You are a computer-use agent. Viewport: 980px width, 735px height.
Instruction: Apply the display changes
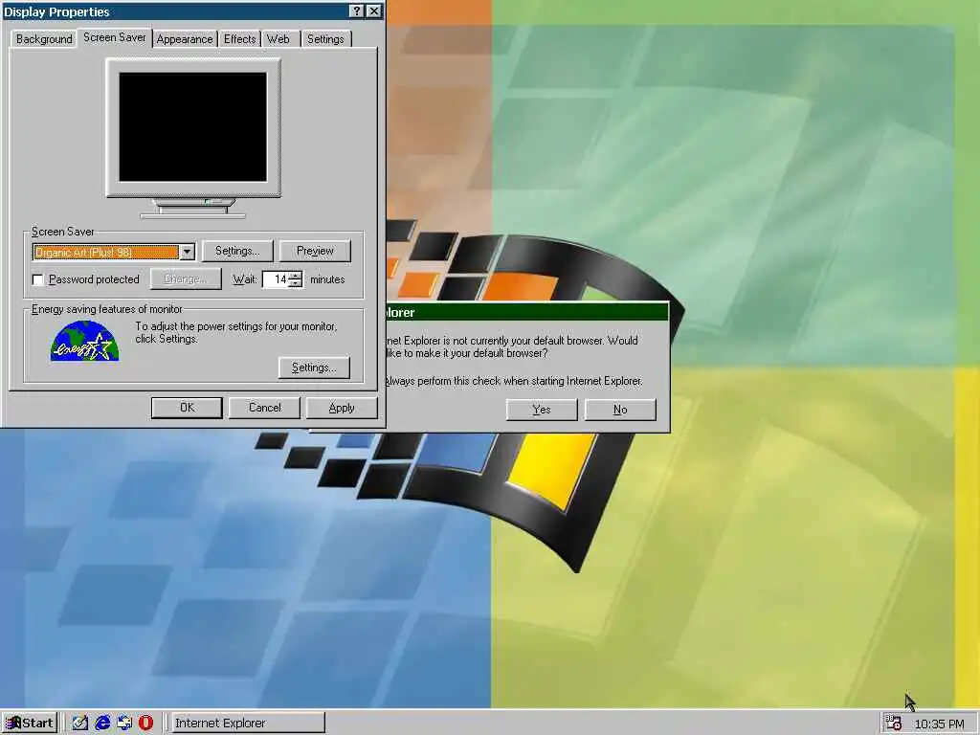tap(342, 408)
